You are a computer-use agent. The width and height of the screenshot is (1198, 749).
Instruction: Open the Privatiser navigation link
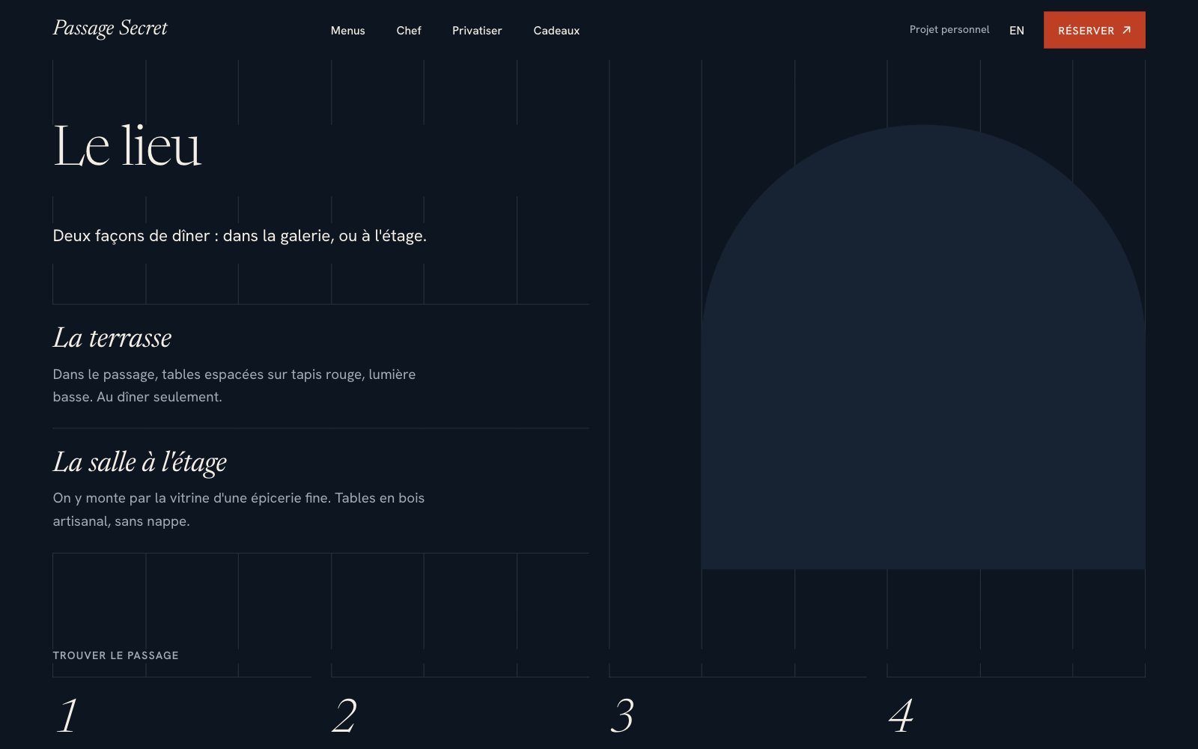pos(477,31)
